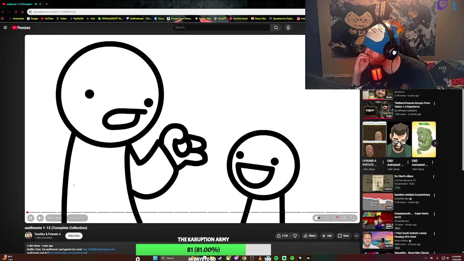Mute the video with the speaker icon

pyautogui.click(x=40, y=218)
